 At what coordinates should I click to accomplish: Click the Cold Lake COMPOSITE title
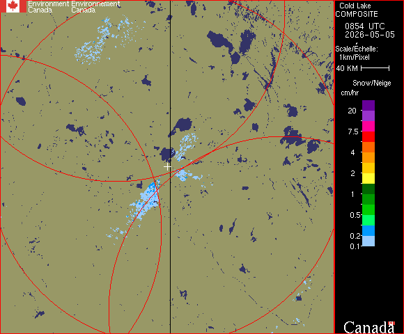click(x=357, y=10)
